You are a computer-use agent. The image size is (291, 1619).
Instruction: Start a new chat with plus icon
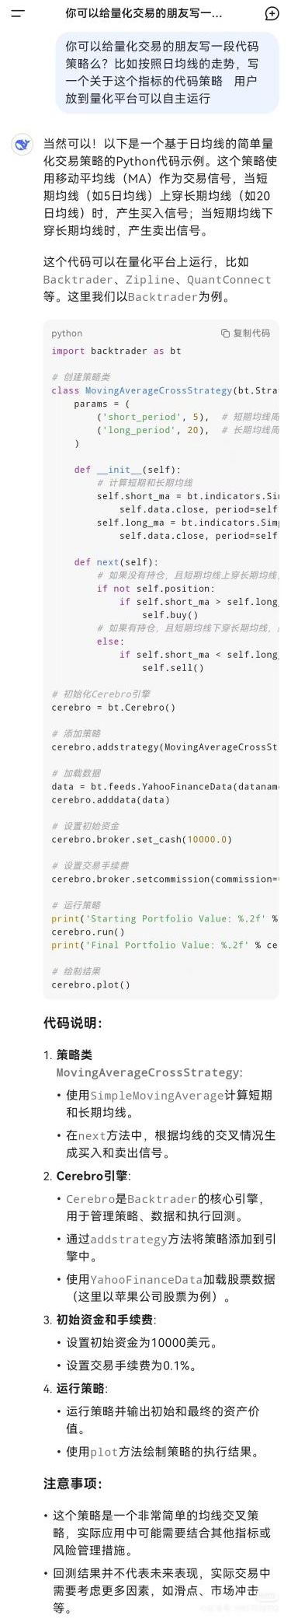(x=272, y=13)
